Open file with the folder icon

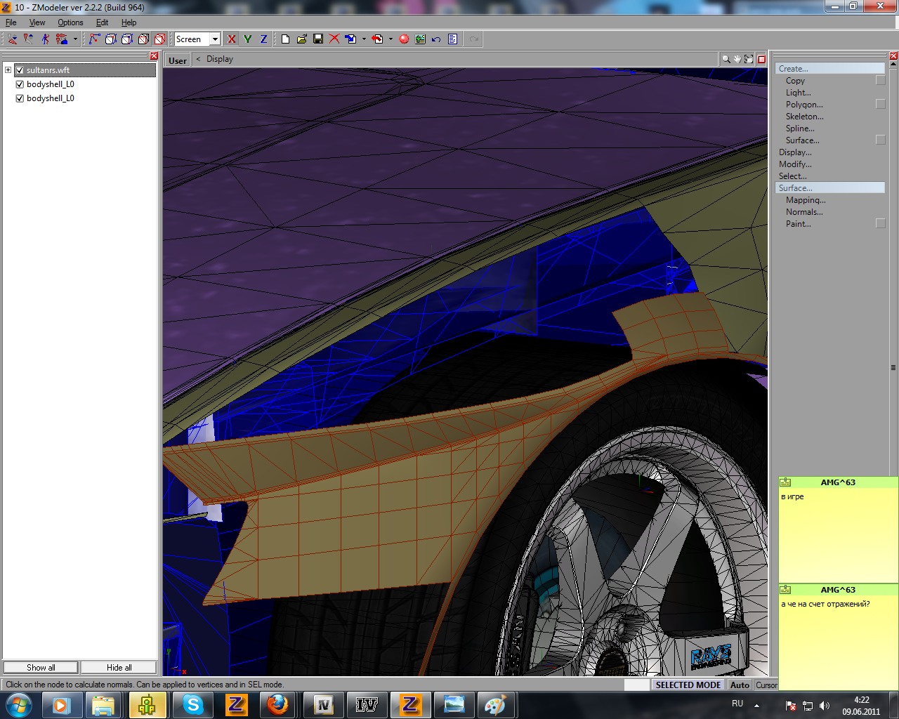tap(301, 39)
